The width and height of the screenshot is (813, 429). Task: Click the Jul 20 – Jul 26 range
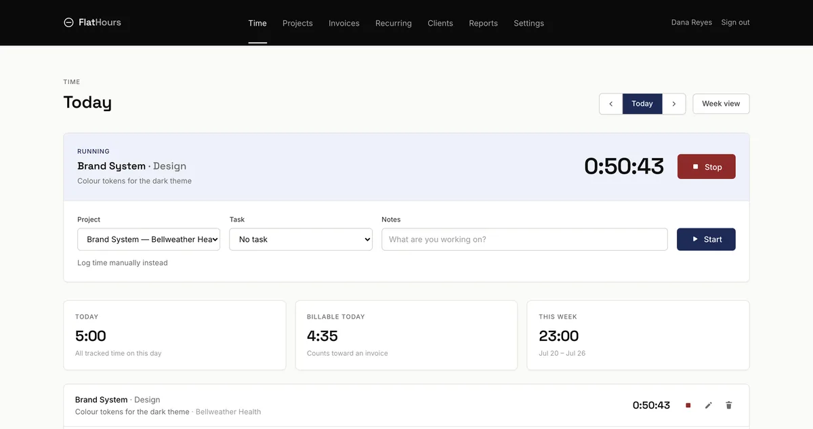(562, 353)
